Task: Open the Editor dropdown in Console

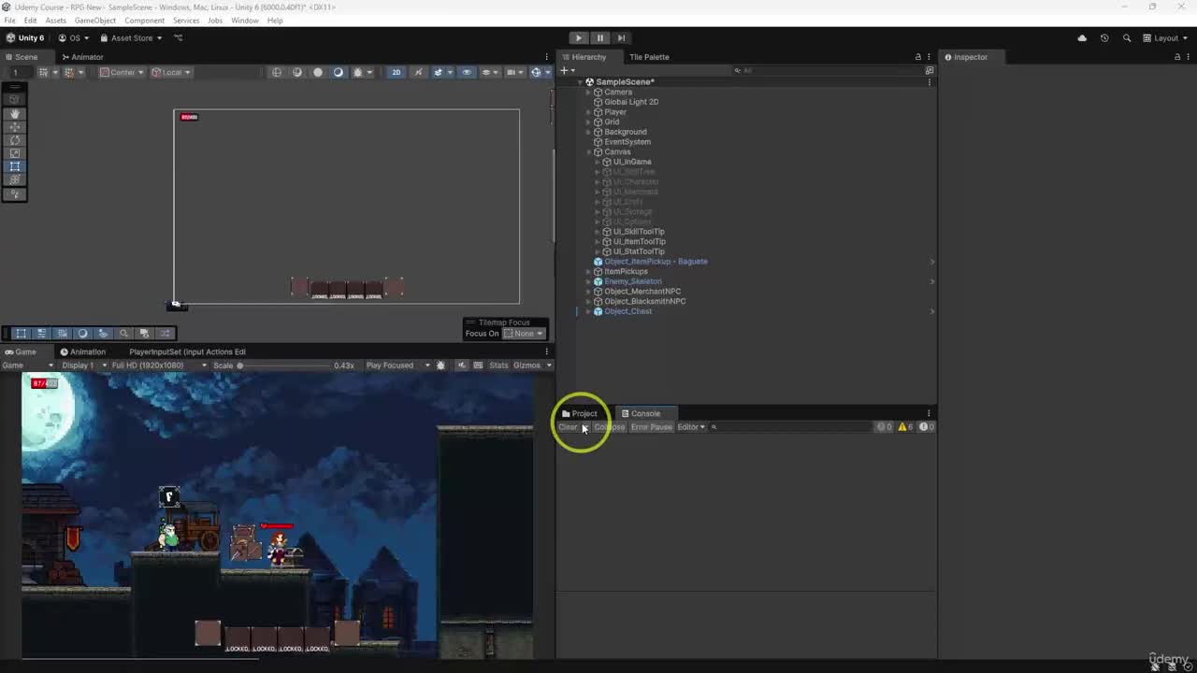Action: tap(690, 427)
